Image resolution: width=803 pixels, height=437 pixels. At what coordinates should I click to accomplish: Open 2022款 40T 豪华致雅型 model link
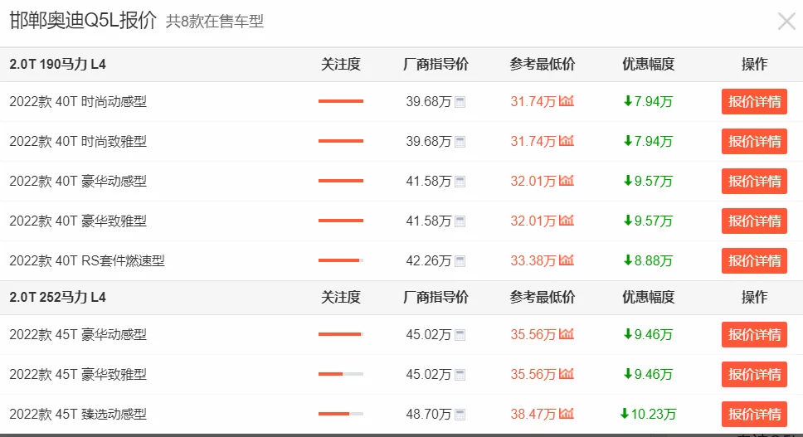pyautogui.click(x=78, y=221)
